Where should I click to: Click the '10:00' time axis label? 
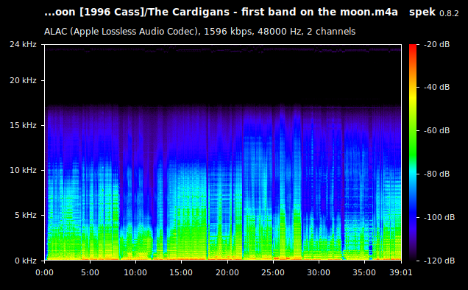tap(135, 272)
